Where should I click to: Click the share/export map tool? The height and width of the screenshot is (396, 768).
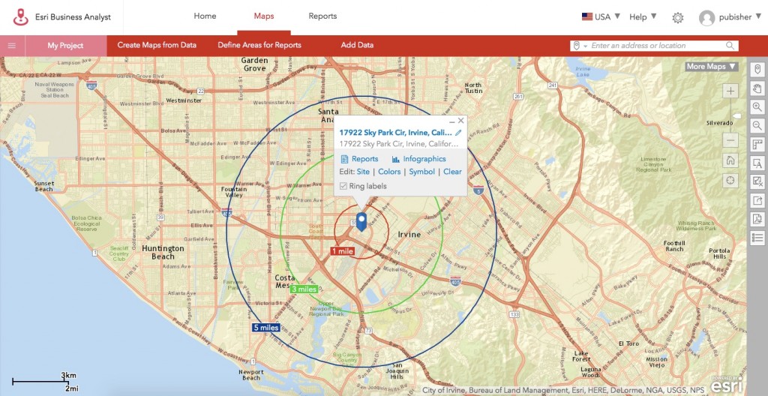pos(757,200)
